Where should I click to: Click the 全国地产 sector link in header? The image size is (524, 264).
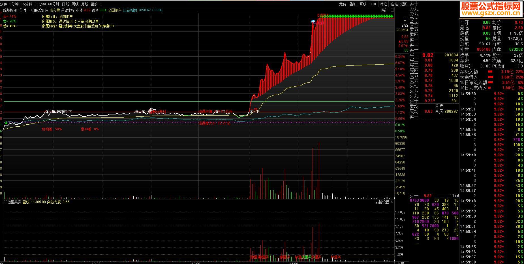tap(115, 10)
